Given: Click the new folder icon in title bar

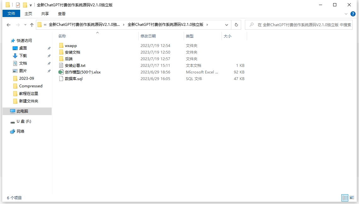Looking at the screenshot, I should click(x=25, y=5).
